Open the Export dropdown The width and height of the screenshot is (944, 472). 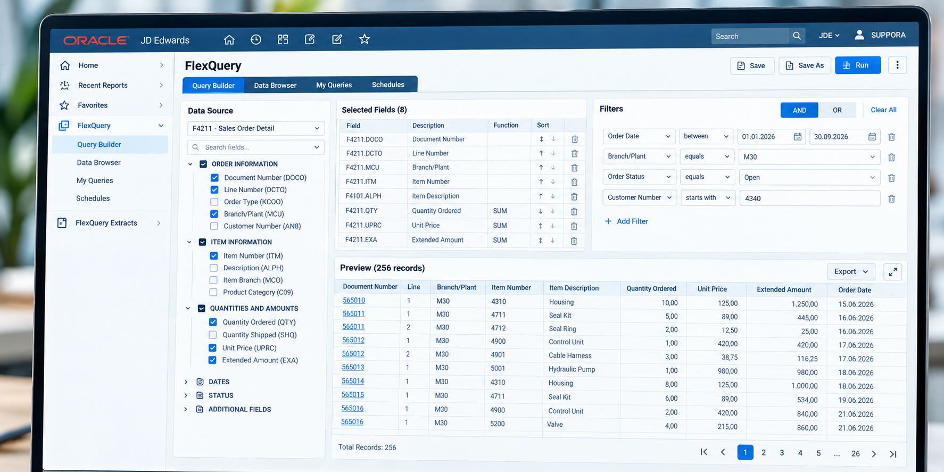tap(851, 271)
